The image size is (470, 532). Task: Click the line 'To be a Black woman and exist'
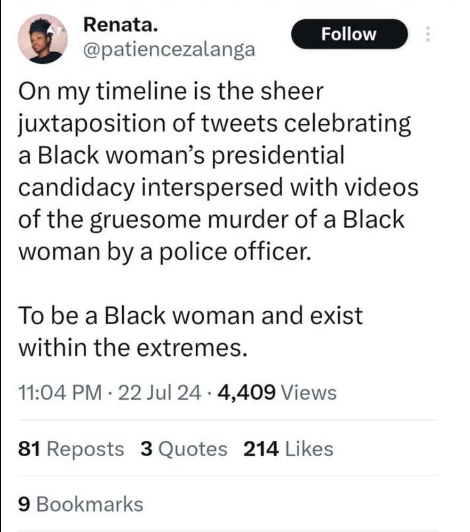190,316
